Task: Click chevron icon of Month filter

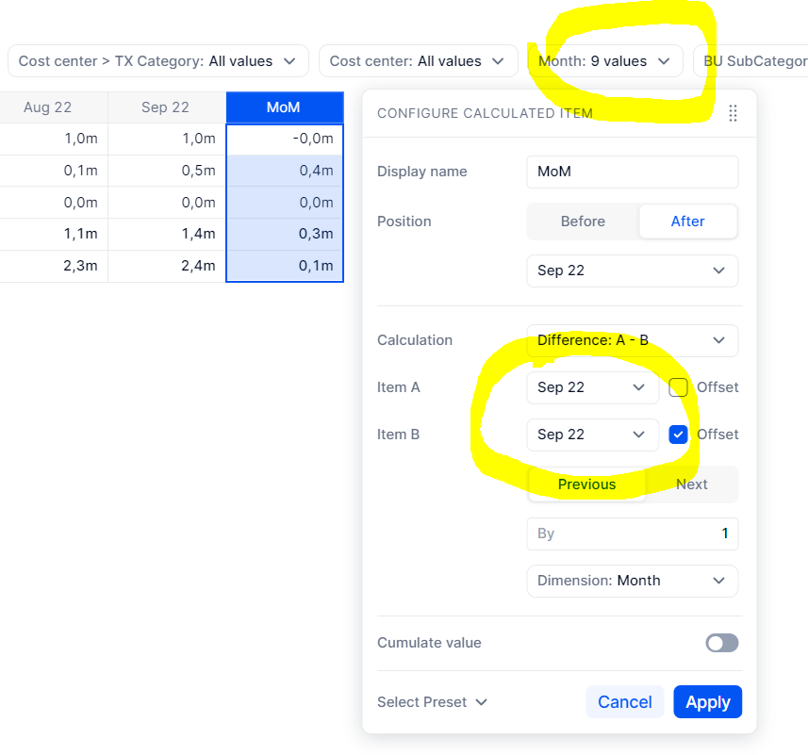Action: (665, 61)
